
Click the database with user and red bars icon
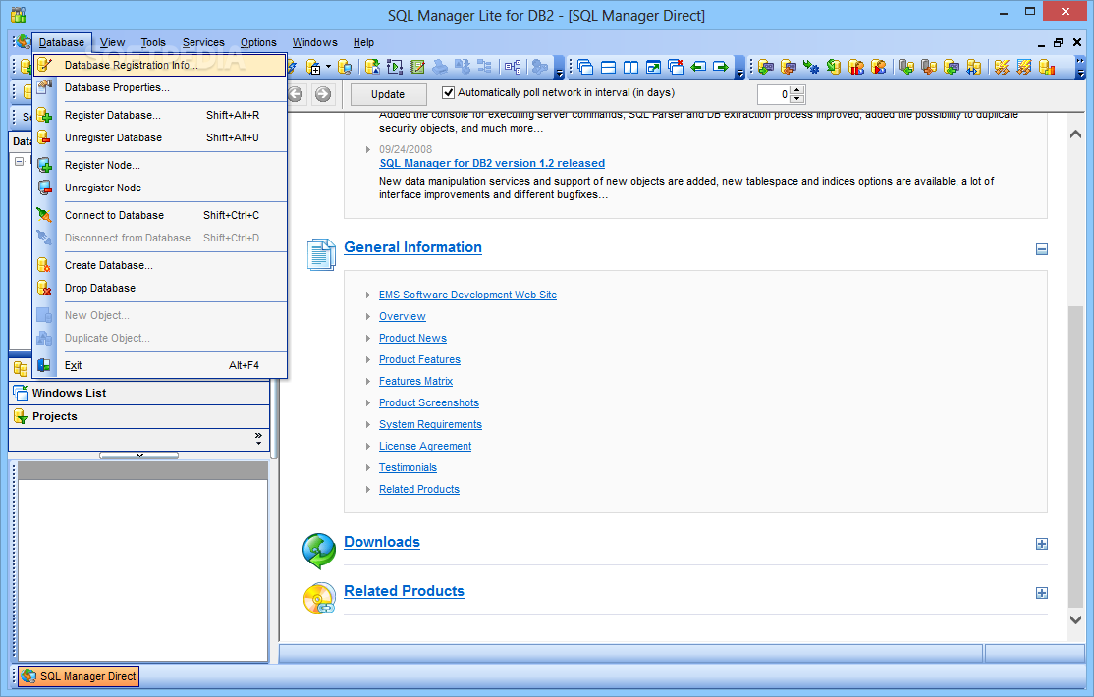coord(856,67)
